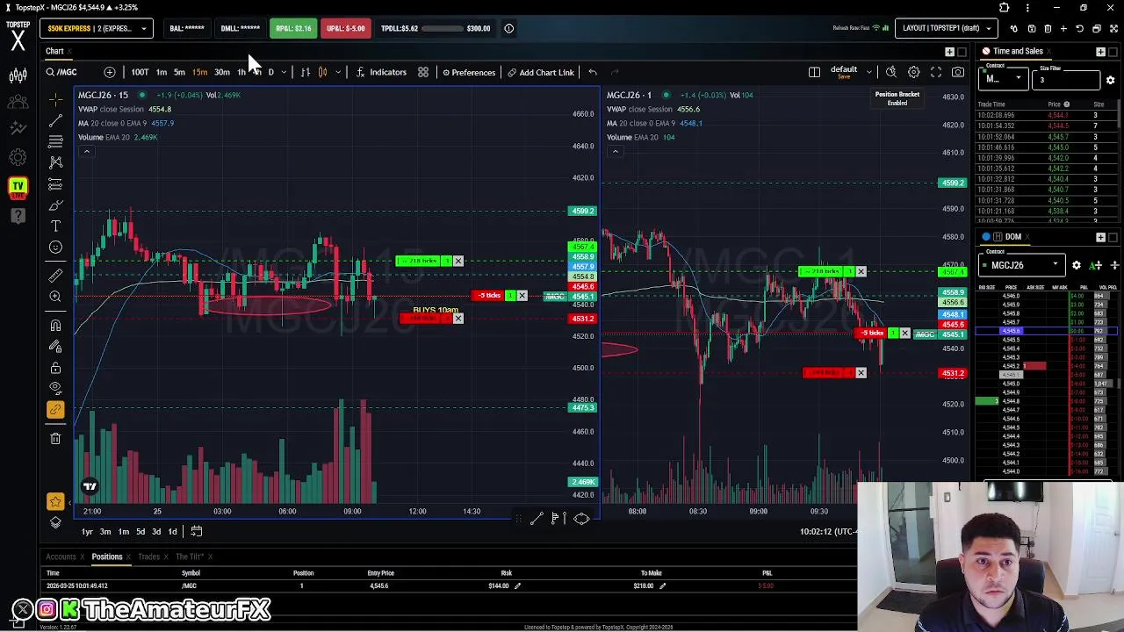
Task: Open chart Preferences
Action: click(468, 72)
